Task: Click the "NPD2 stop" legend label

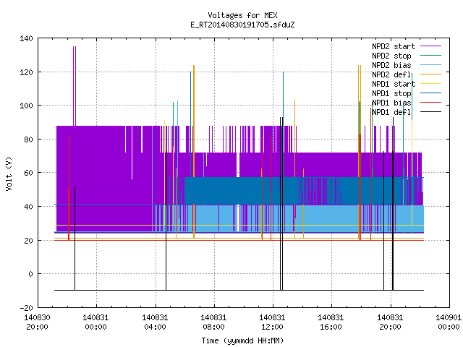Action: [x=391, y=56]
